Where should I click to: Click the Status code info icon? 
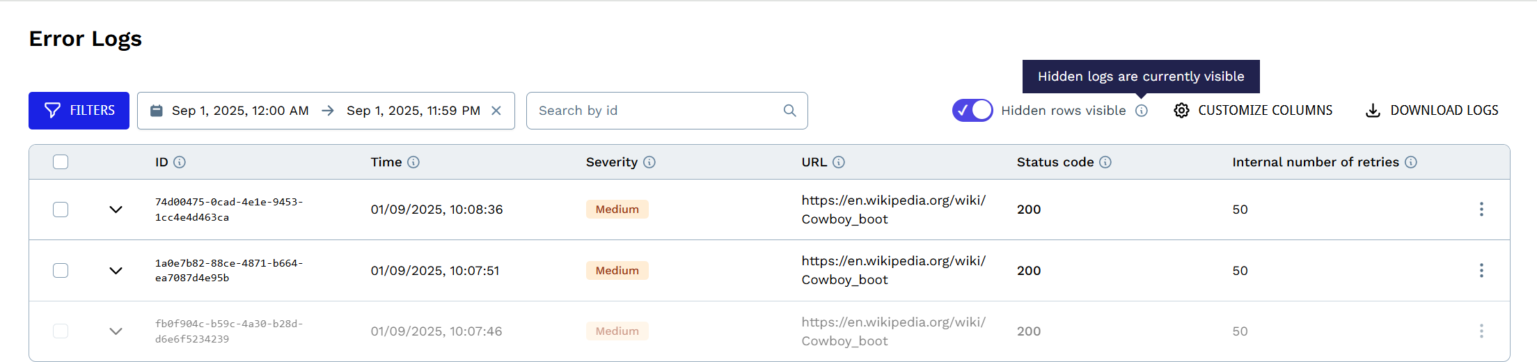[x=1105, y=162]
